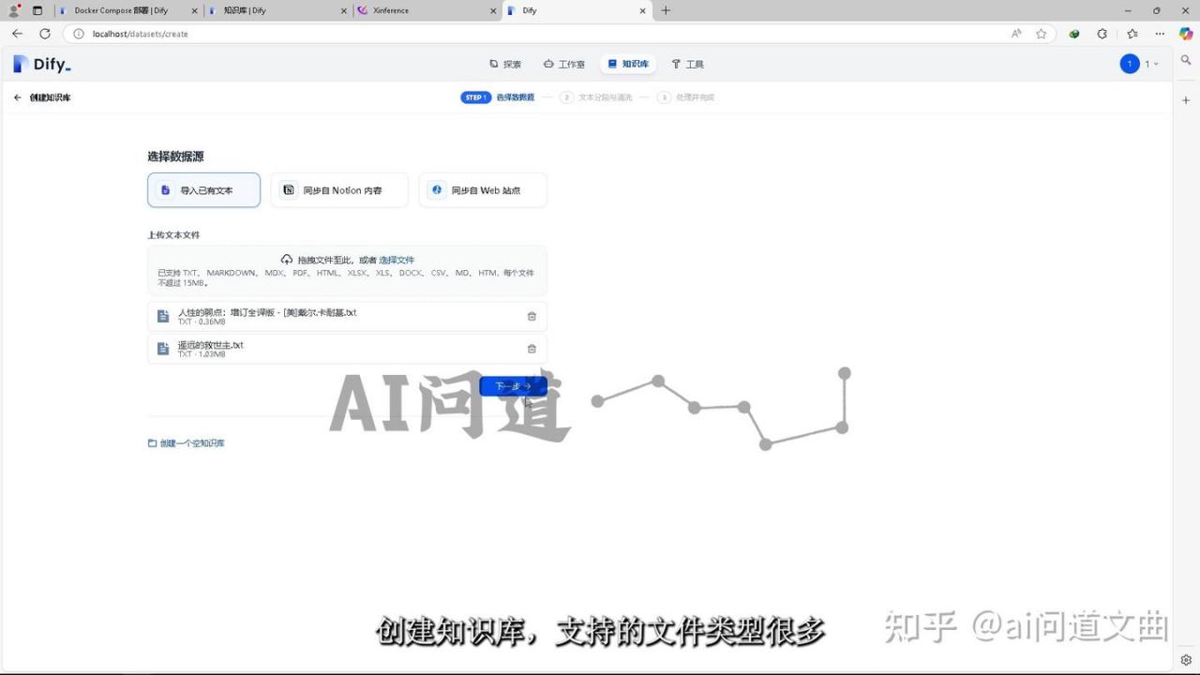This screenshot has height=675, width=1200.
Task: Choose 同步自 Notion 内容 data source
Action: [x=339, y=190]
